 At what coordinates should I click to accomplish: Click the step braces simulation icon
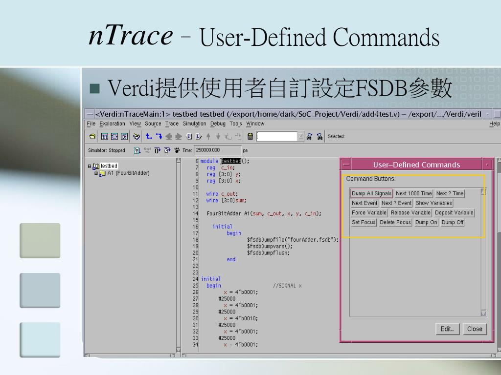157,150
